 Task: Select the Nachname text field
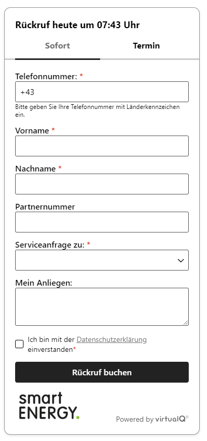click(102, 184)
